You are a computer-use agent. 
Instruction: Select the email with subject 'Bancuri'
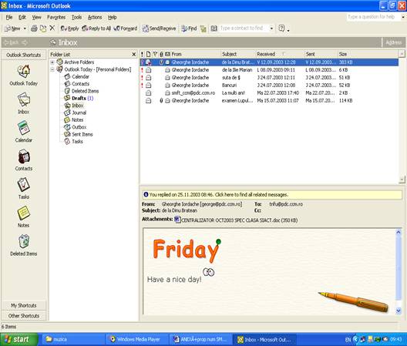pyautogui.click(x=269, y=85)
